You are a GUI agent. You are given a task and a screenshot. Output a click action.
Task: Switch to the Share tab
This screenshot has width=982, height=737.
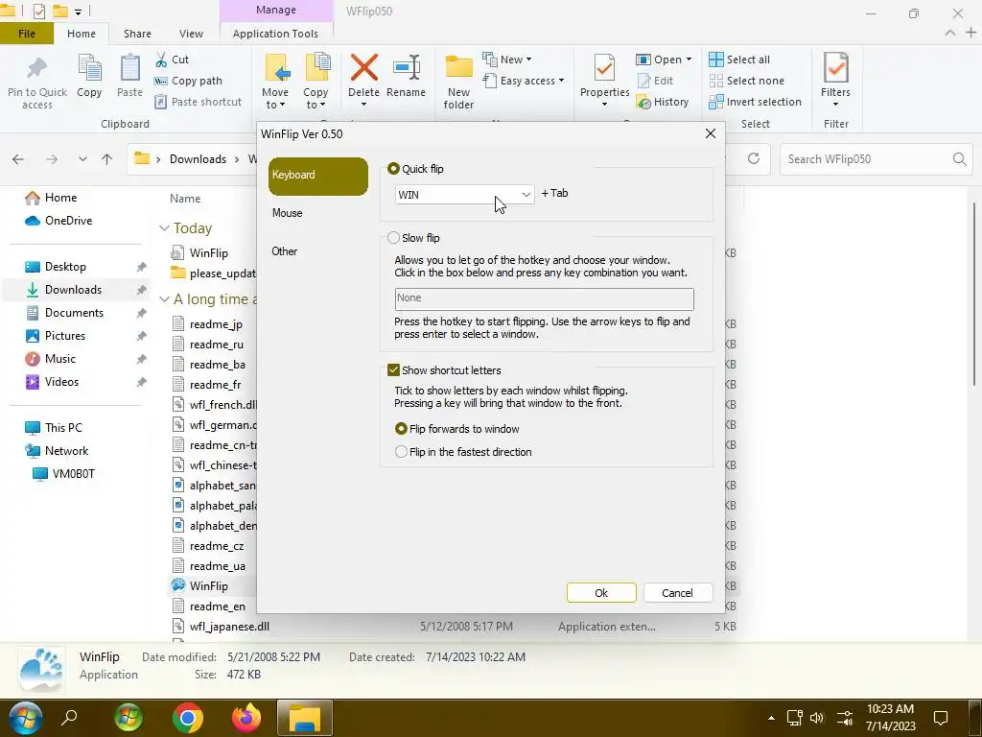137,34
